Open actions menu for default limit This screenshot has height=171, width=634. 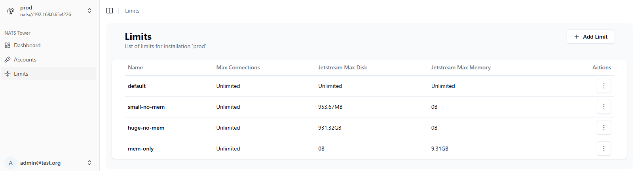[604, 86]
